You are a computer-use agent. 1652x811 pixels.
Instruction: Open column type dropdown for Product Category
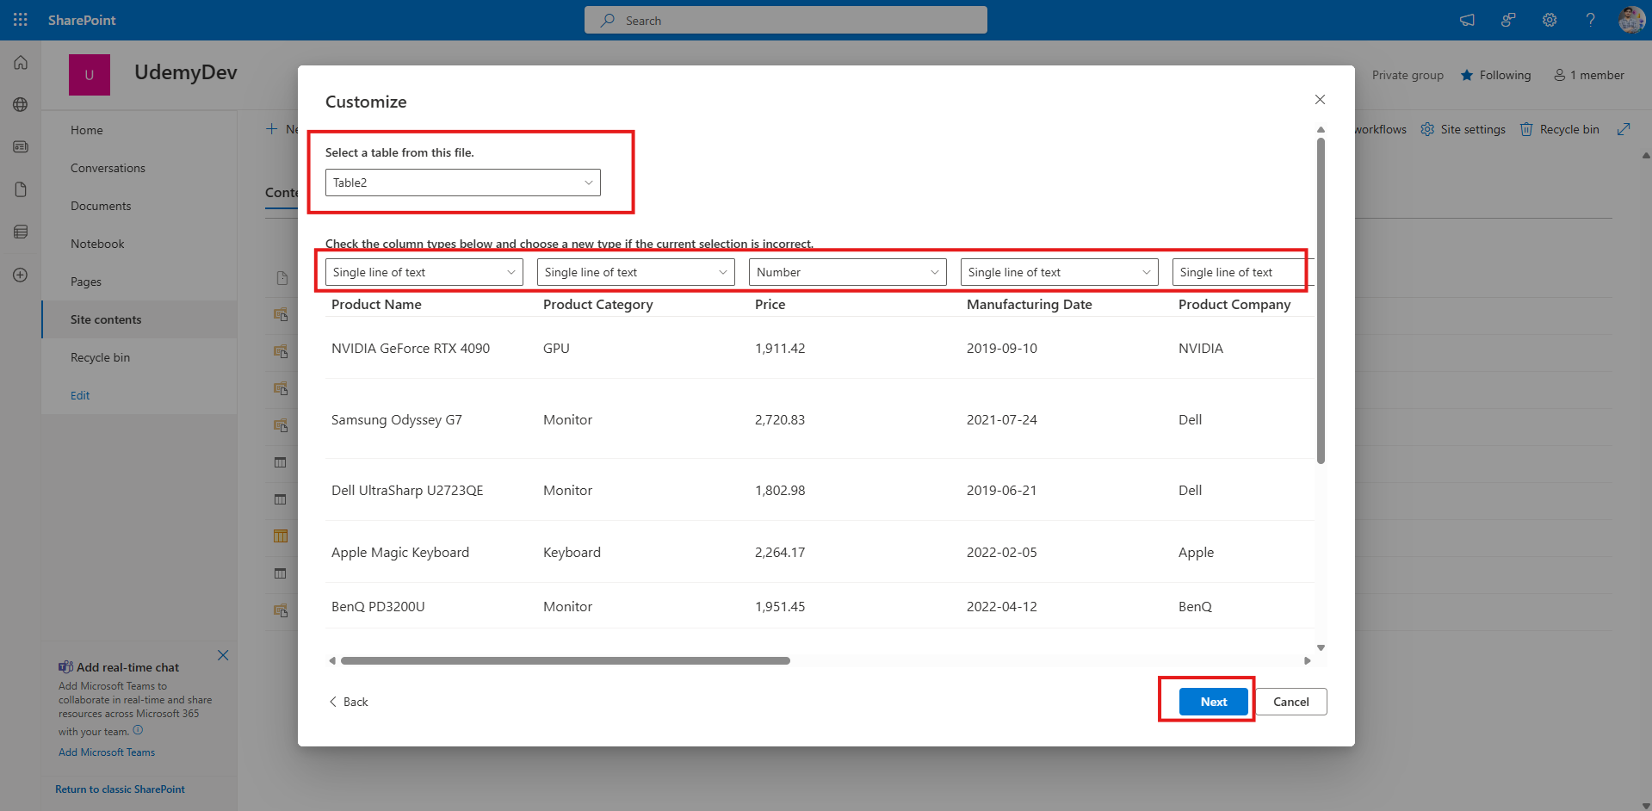(636, 272)
